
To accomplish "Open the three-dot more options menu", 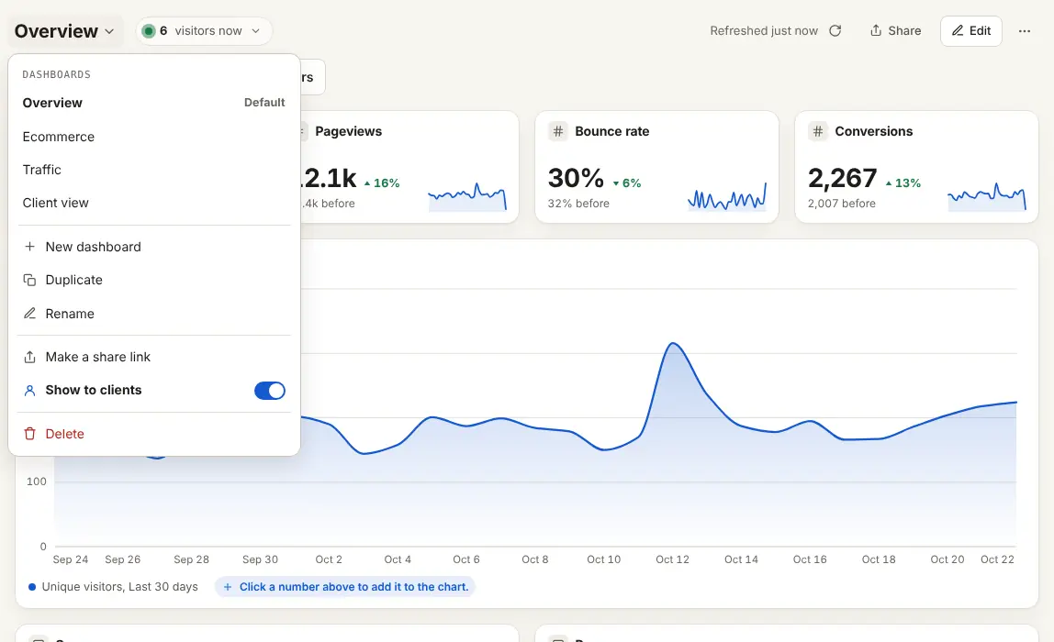I will 1024,31.
